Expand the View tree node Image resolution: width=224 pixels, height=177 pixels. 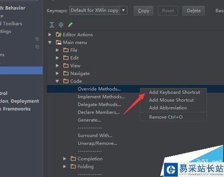pos(57,66)
